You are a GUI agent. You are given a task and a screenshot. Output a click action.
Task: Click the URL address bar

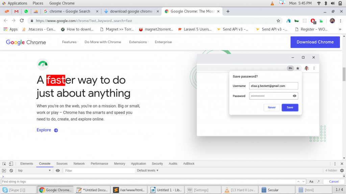pos(154,21)
